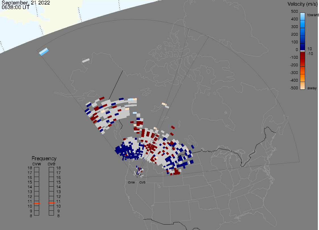This screenshot has width=319, height=230.
Task: Click the red marker in cvw frequency bar
Action: coord(37,204)
